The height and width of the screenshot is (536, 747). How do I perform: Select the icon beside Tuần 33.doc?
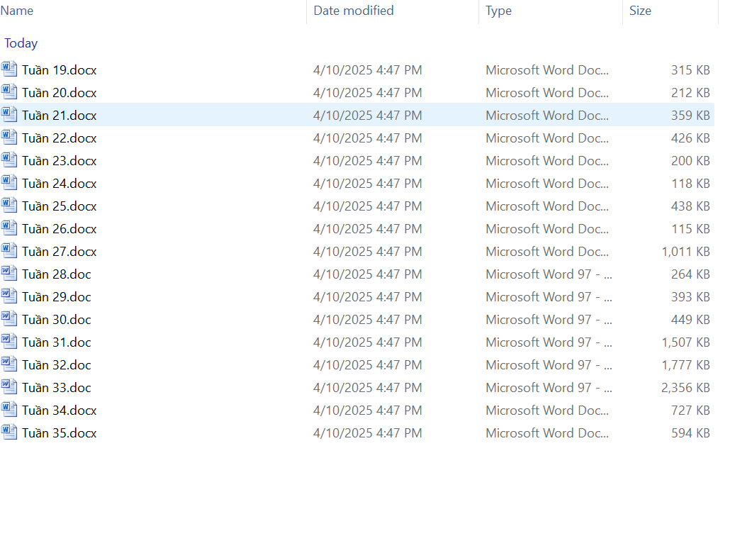point(9,387)
